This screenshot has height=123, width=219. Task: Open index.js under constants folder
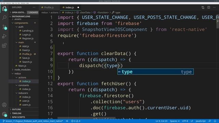(x=26, y=89)
